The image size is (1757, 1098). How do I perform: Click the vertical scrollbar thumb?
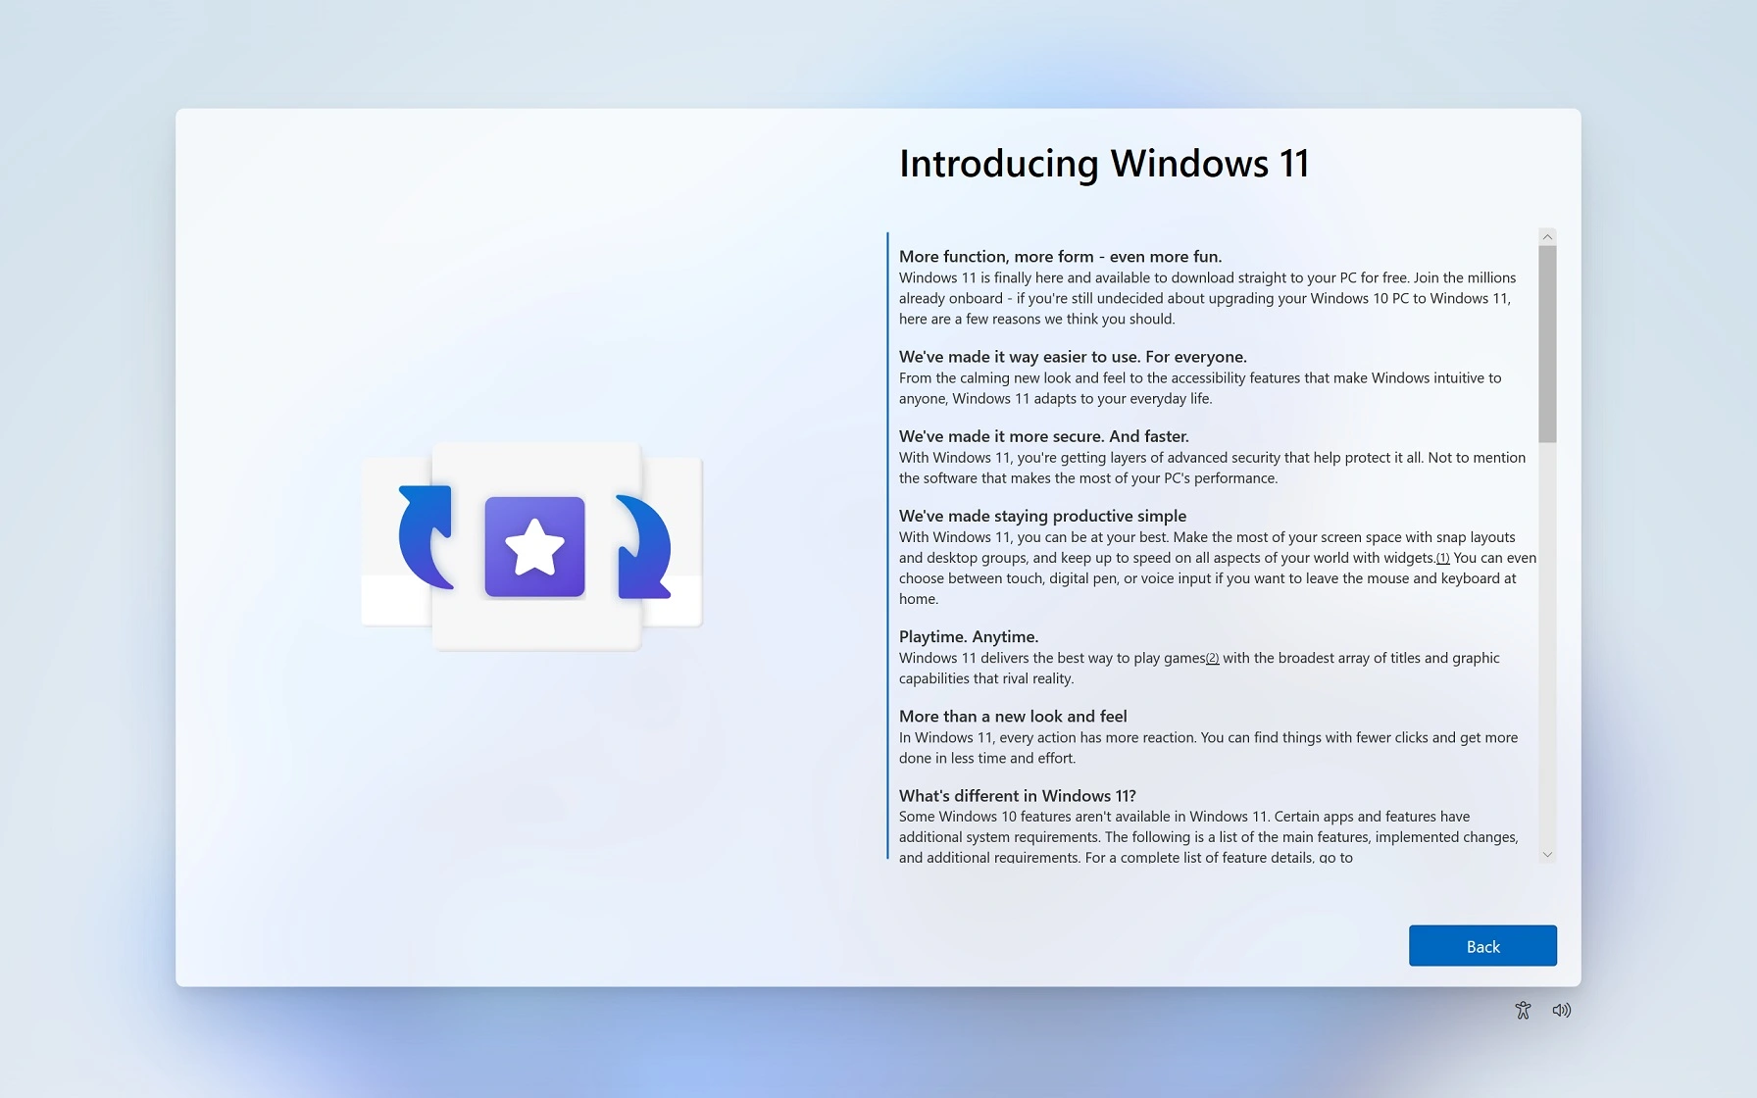(1547, 343)
